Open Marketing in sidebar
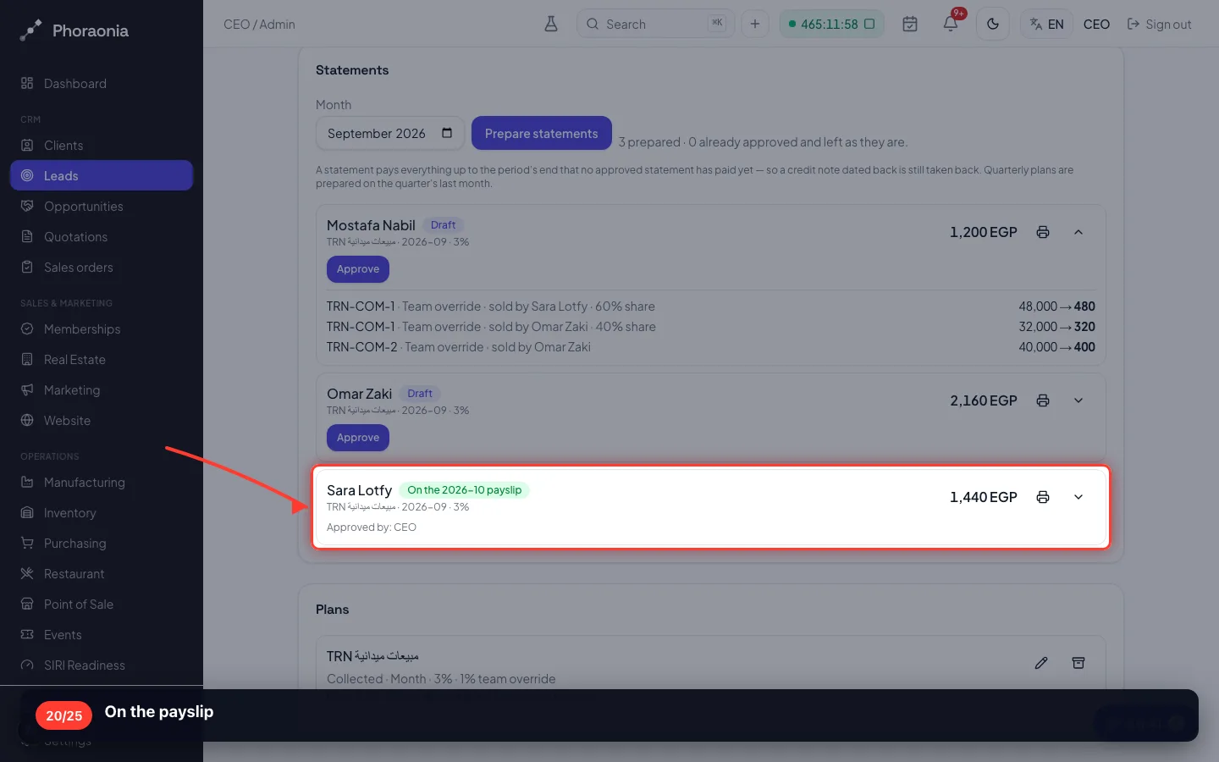 click(x=102, y=390)
